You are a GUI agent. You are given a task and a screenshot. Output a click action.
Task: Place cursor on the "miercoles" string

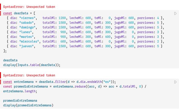click(x=29, y=41)
